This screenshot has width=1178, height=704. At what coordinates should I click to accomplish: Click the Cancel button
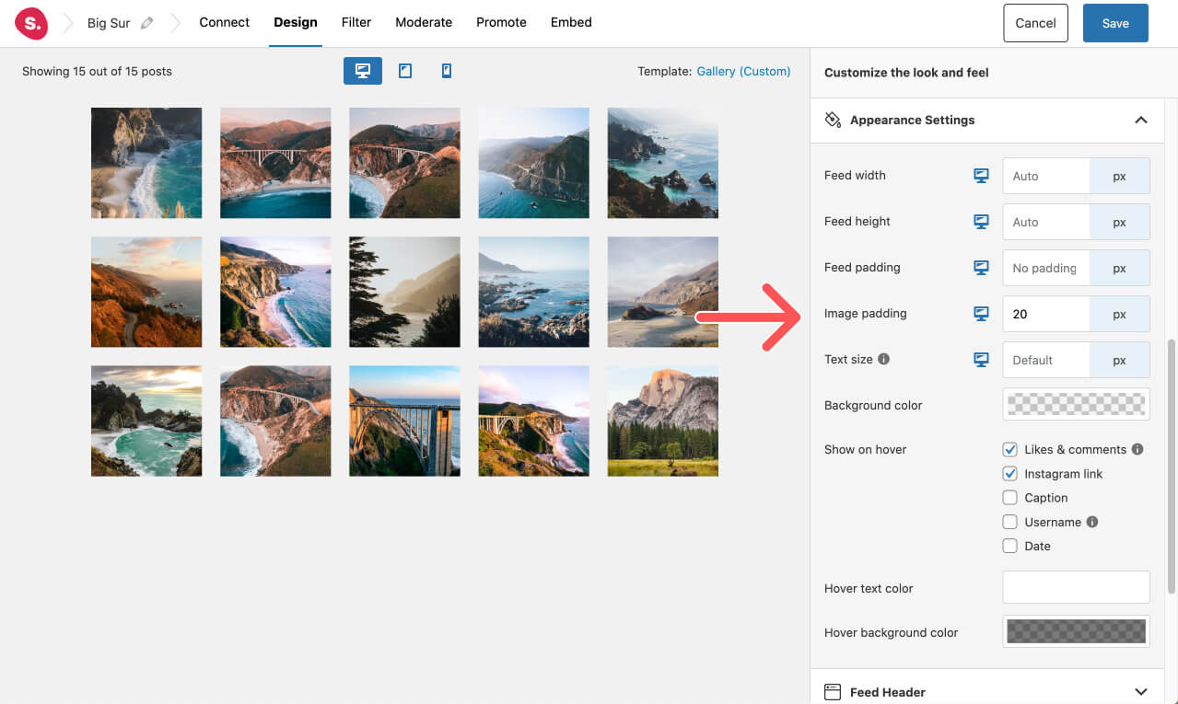pos(1035,23)
